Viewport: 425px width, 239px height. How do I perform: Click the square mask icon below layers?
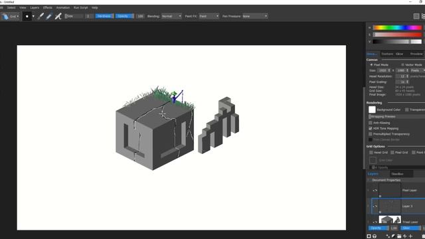(x=369, y=236)
